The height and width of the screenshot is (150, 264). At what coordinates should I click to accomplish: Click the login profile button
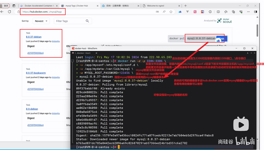pos(5,6)
